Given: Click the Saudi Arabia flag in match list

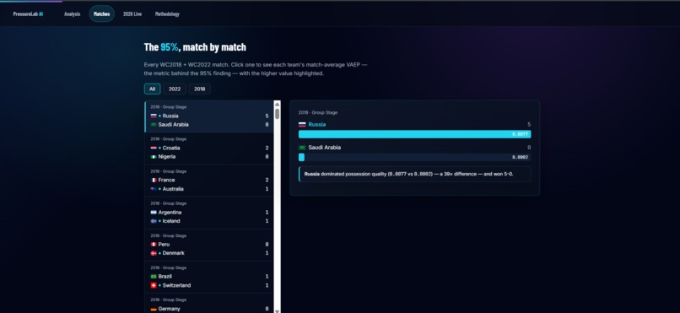Looking at the screenshot, I should coord(154,124).
